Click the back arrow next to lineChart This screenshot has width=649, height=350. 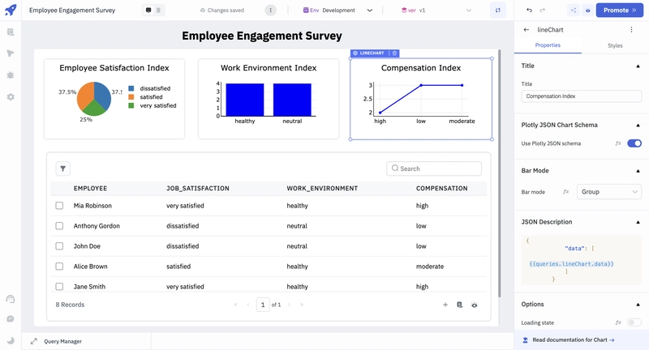526,29
